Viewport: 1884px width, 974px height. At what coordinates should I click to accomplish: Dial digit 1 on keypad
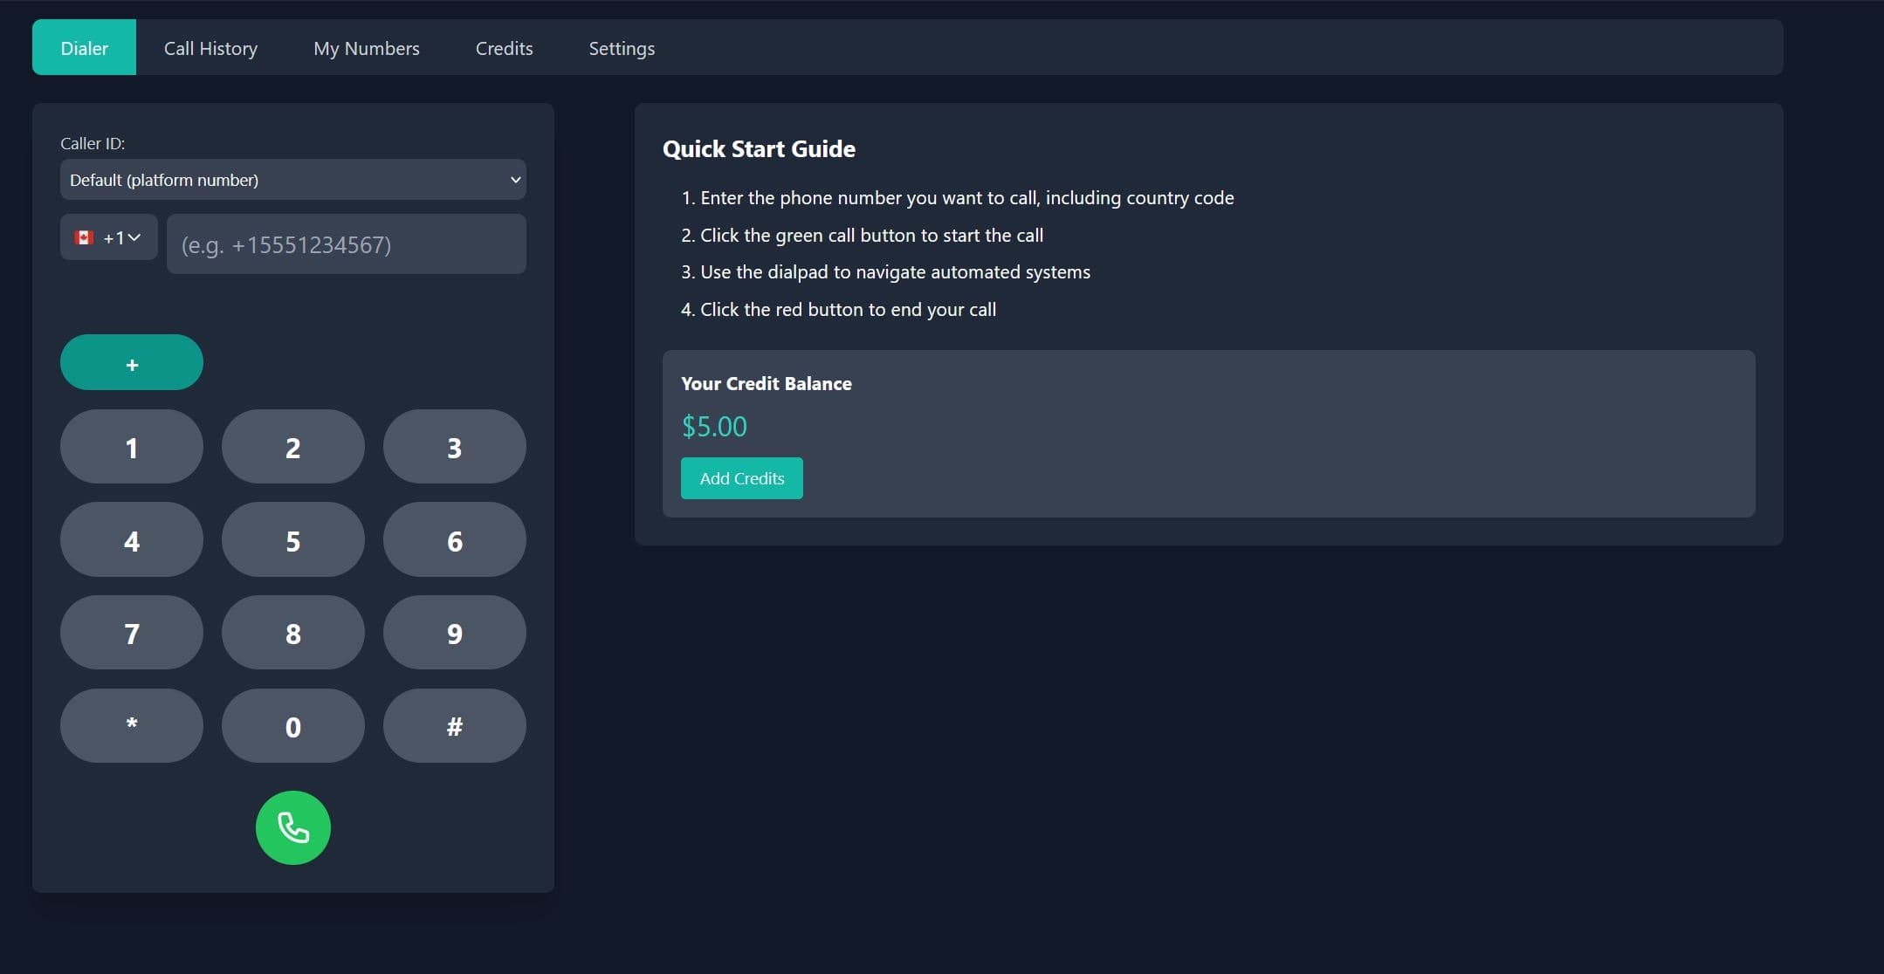132,447
